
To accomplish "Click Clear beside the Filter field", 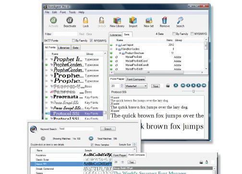I will (89, 34).
